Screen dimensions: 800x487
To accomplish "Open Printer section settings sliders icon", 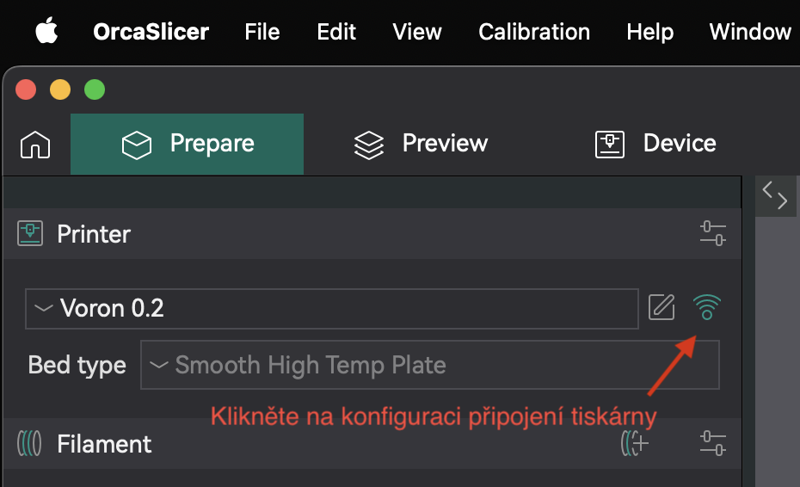I will (713, 233).
